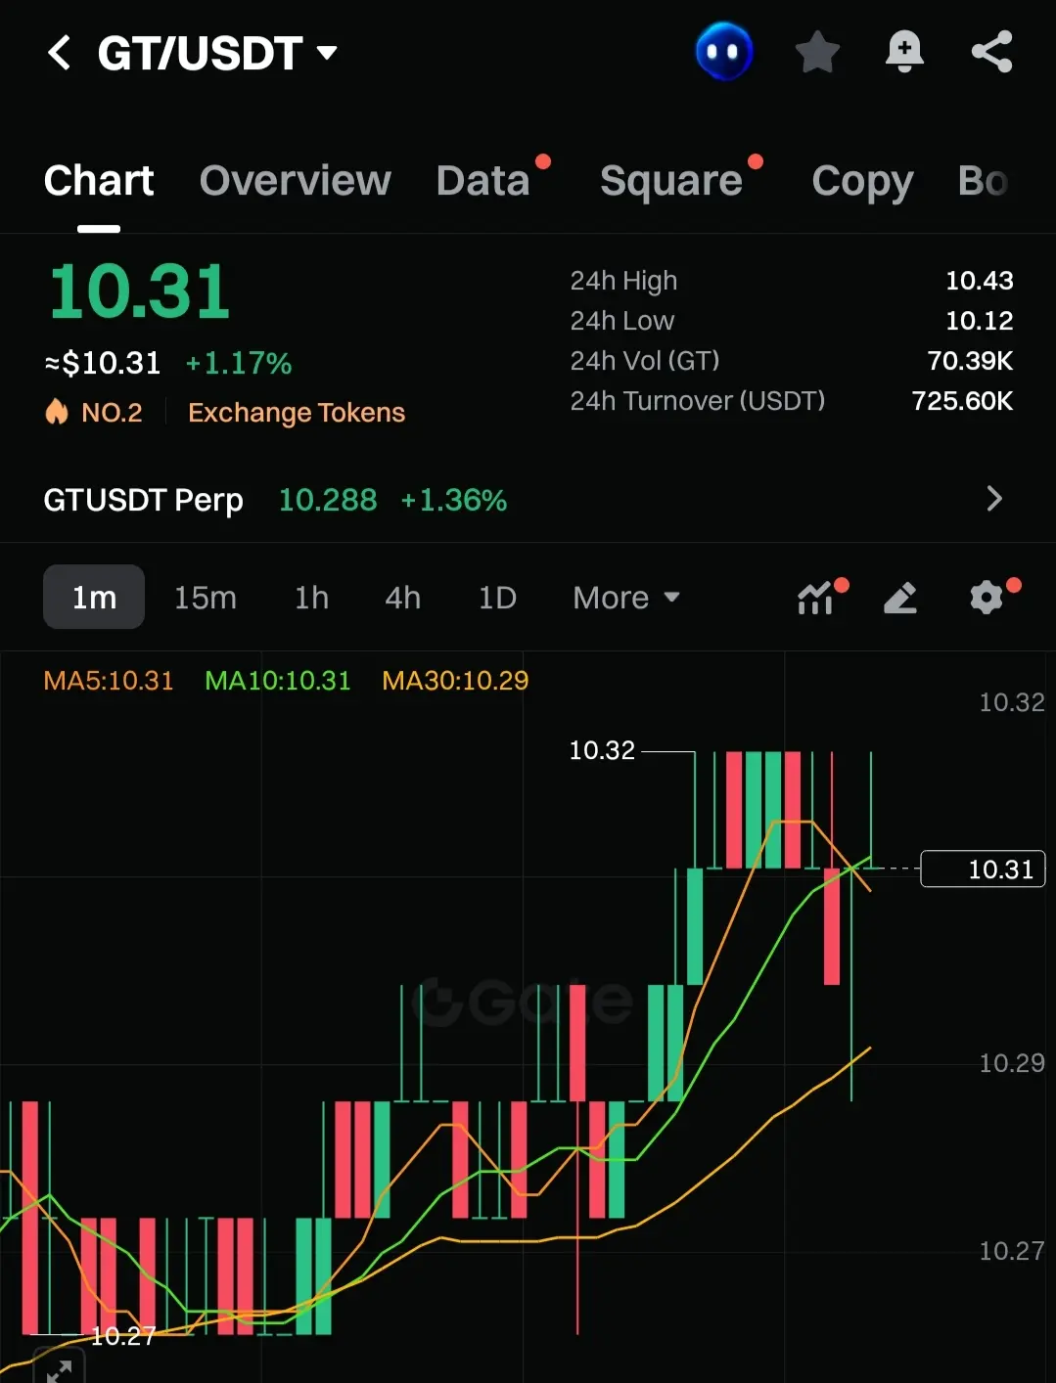Tap the MA10:10.31 indicator label
1056x1383 pixels.
coord(278,681)
